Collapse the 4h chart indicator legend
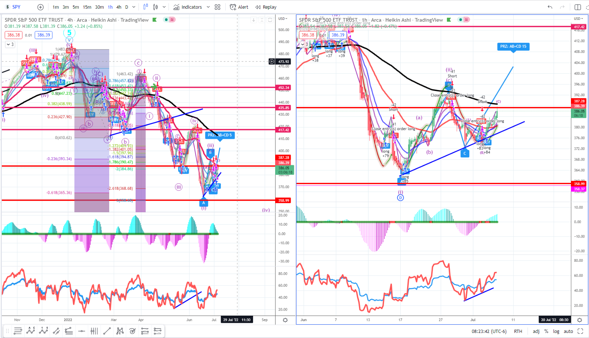The image size is (589, 338). [10, 44]
